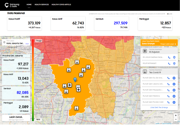The image size is (180, 128).
Task: Open the Health Services menu
Action: click(x=42, y=4)
